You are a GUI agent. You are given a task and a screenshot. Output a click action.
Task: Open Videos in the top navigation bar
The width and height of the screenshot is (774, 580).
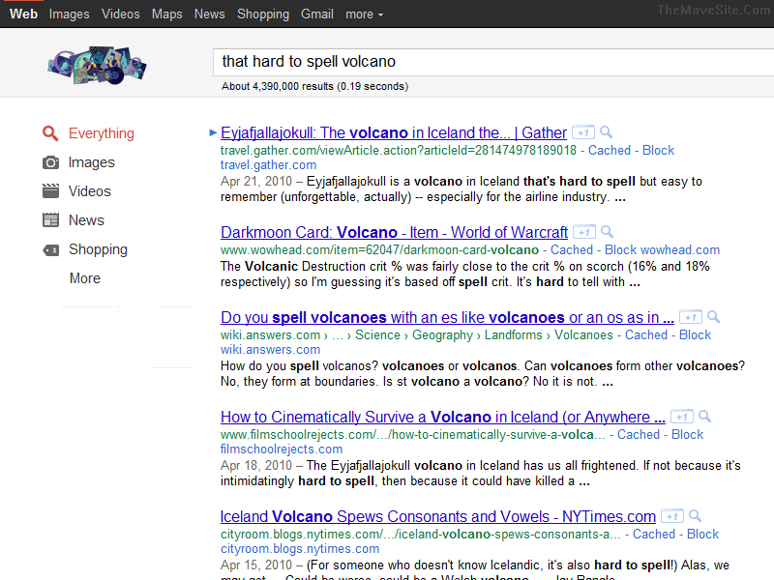(x=120, y=14)
